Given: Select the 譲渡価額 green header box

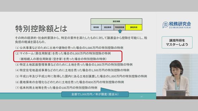Looking at the screenshot, I should (x=116, y=21).
